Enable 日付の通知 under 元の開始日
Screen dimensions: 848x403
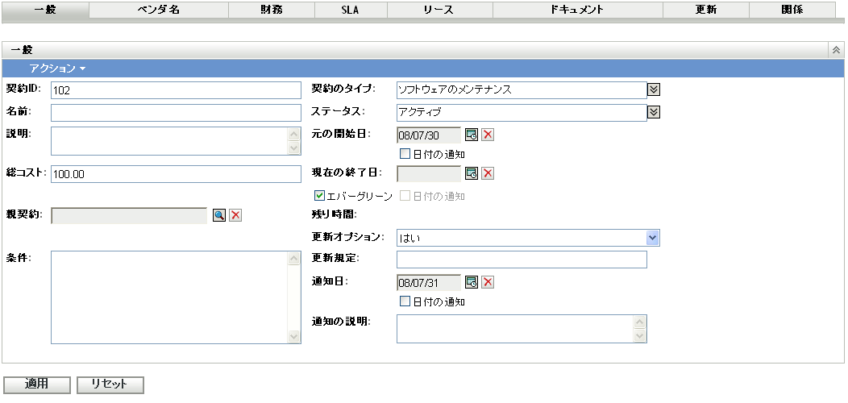click(x=405, y=154)
